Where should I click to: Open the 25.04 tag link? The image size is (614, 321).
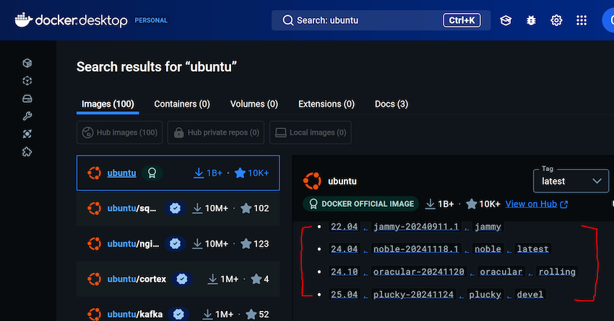click(x=344, y=294)
